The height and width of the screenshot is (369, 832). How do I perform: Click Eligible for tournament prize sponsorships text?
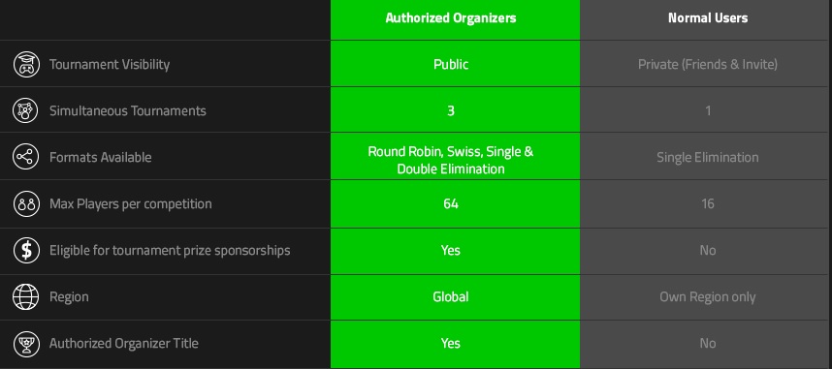170,250
